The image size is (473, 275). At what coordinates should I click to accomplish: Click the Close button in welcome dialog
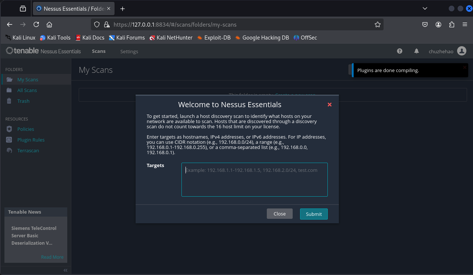(279, 214)
